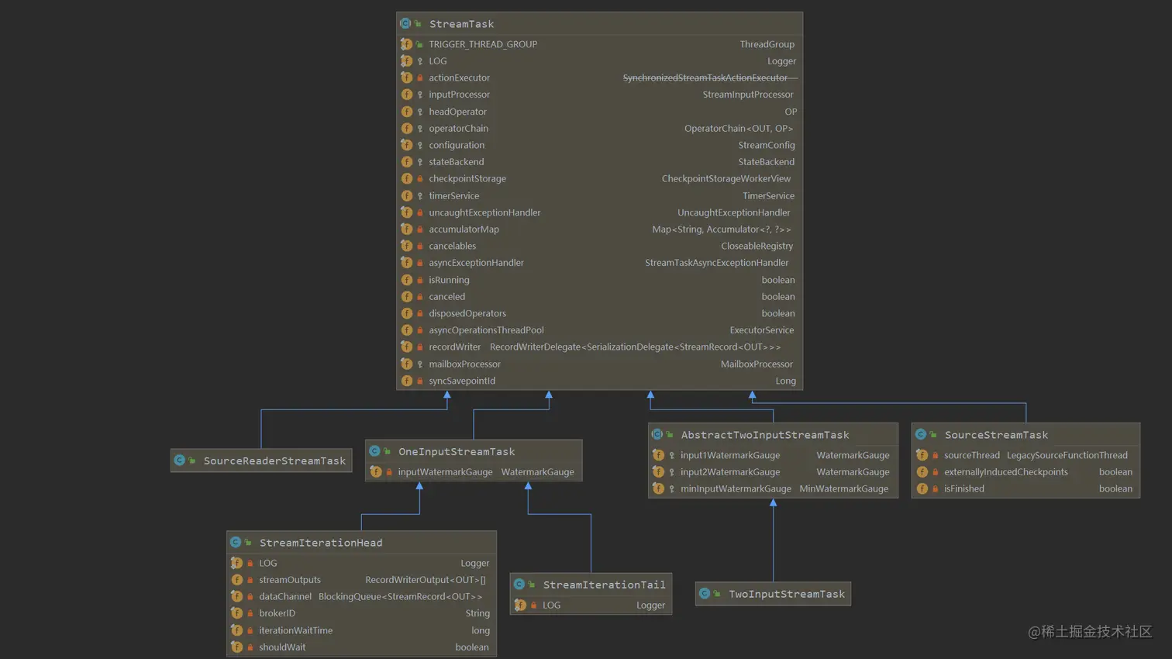Click the uncaughtExceptionHandler field name

pos(484,212)
